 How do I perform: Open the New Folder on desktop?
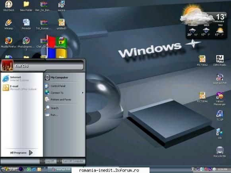click(26, 6)
